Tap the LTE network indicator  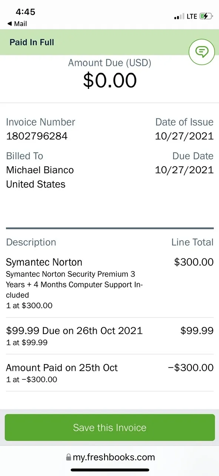point(192,16)
